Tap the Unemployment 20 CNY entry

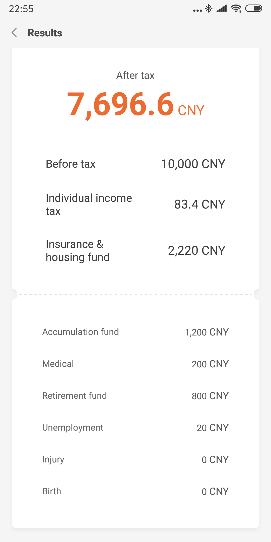(135, 428)
